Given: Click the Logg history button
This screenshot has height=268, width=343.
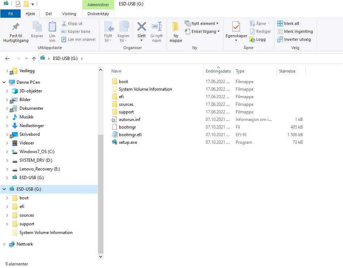Looking at the screenshot, I should pos(258,40).
